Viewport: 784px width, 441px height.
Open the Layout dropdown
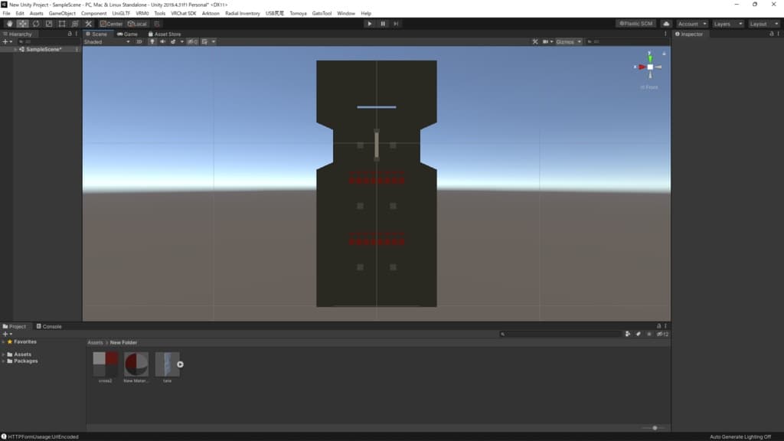pos(763,24)
